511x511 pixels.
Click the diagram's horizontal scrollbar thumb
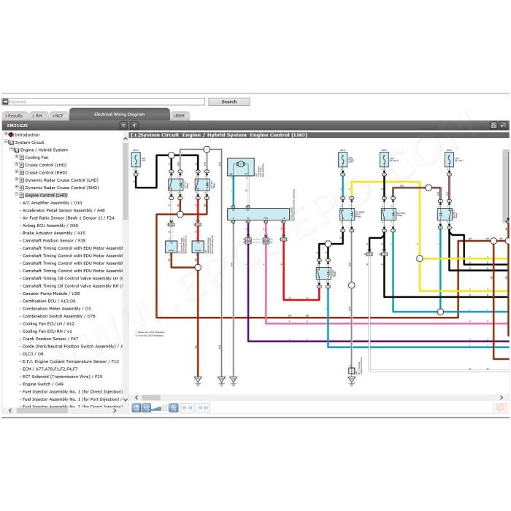pyautogui.click(x=151, y=398)
